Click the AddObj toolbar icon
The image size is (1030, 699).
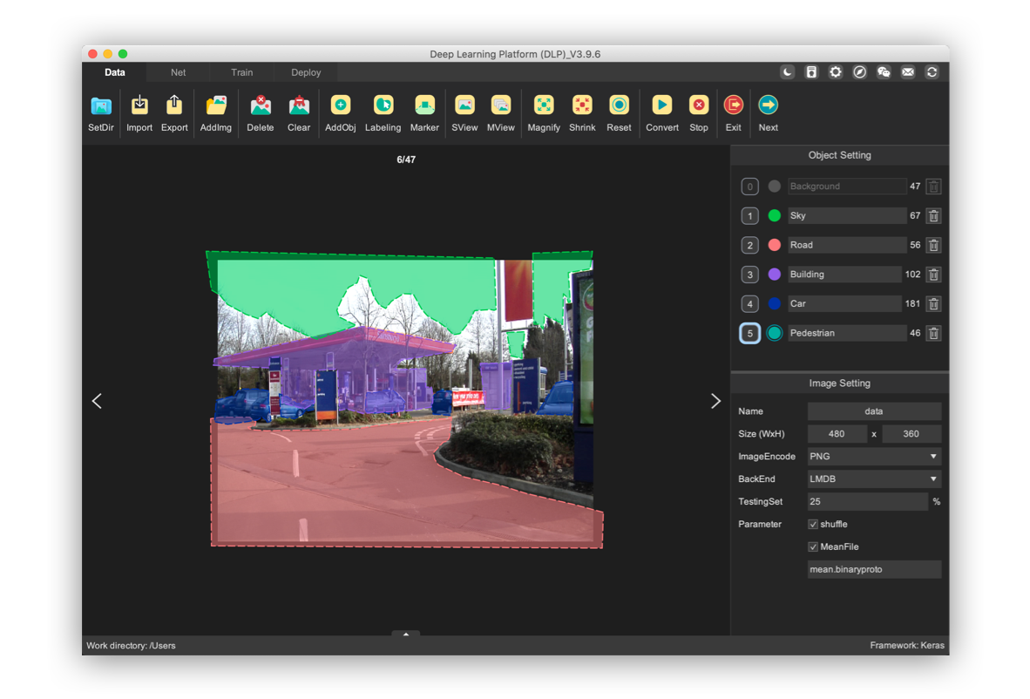pos(341,106)
